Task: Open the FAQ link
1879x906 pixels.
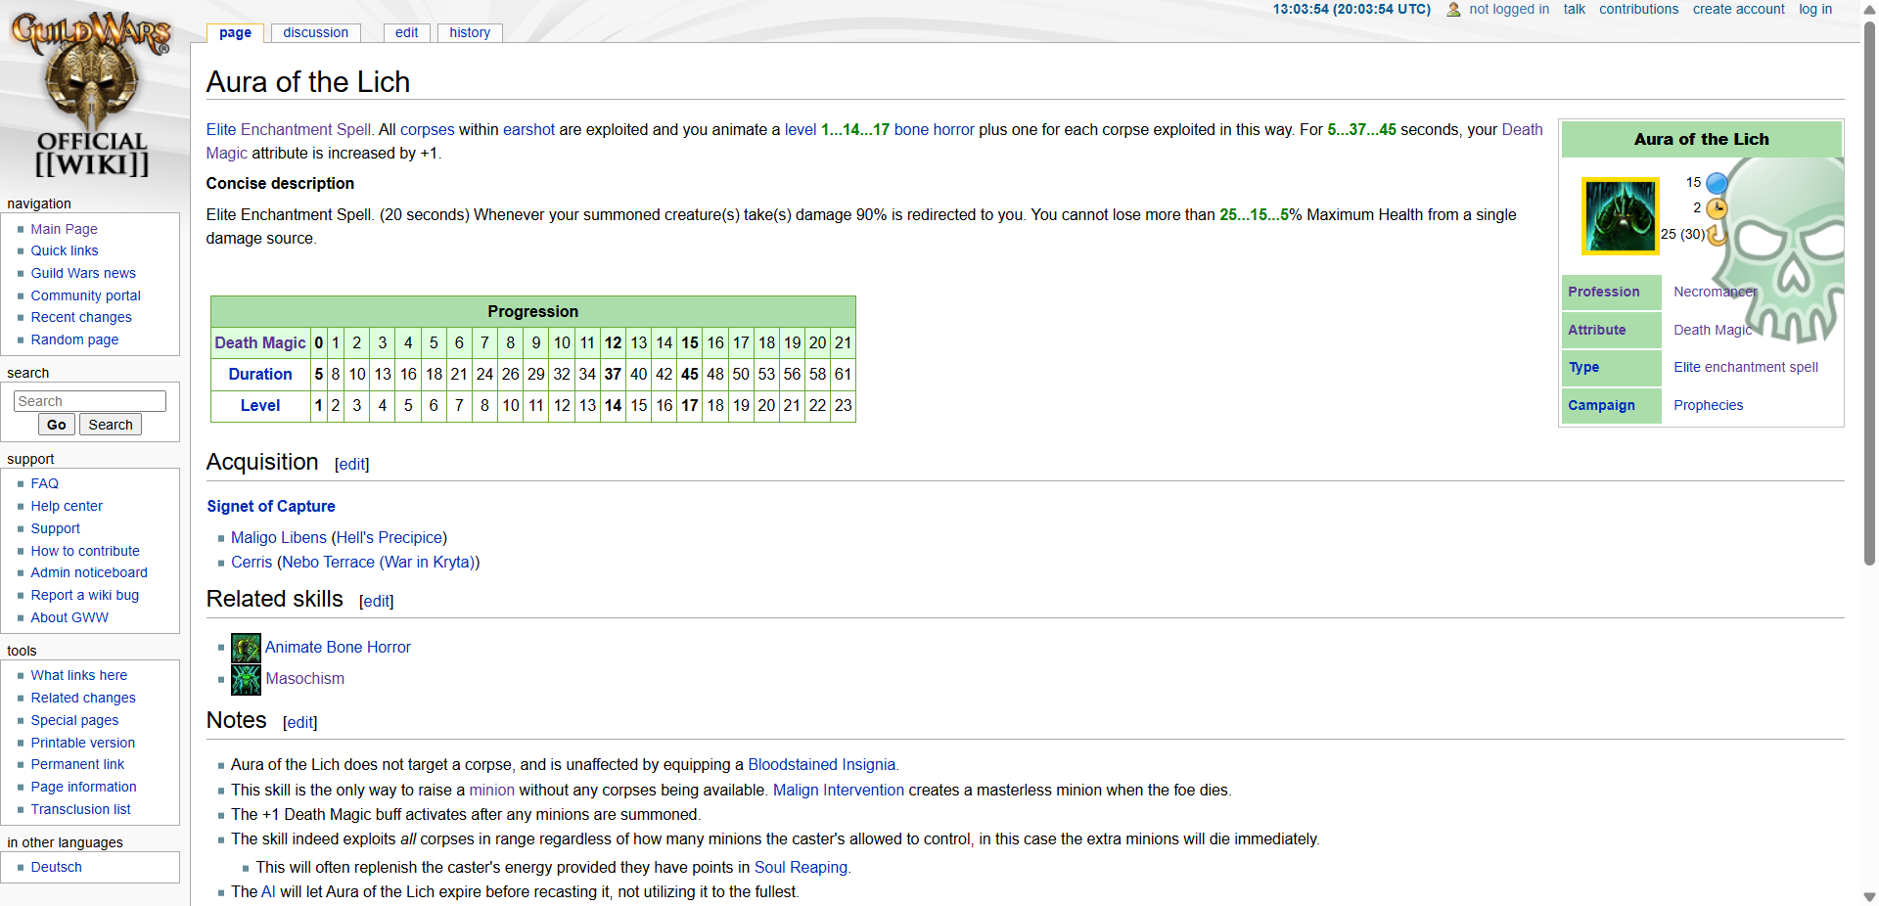Action: tap(44, 483)
